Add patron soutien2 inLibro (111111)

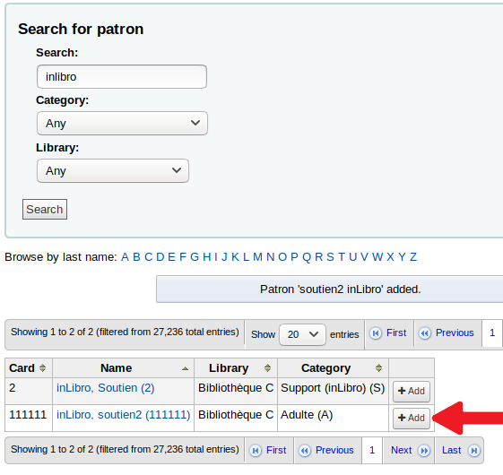412,419
